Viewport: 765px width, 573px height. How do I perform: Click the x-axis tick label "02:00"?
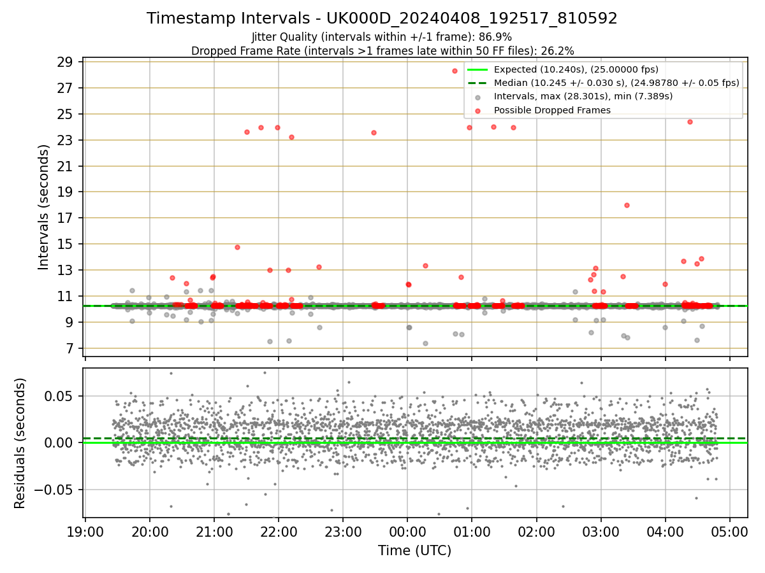point(536,532)
